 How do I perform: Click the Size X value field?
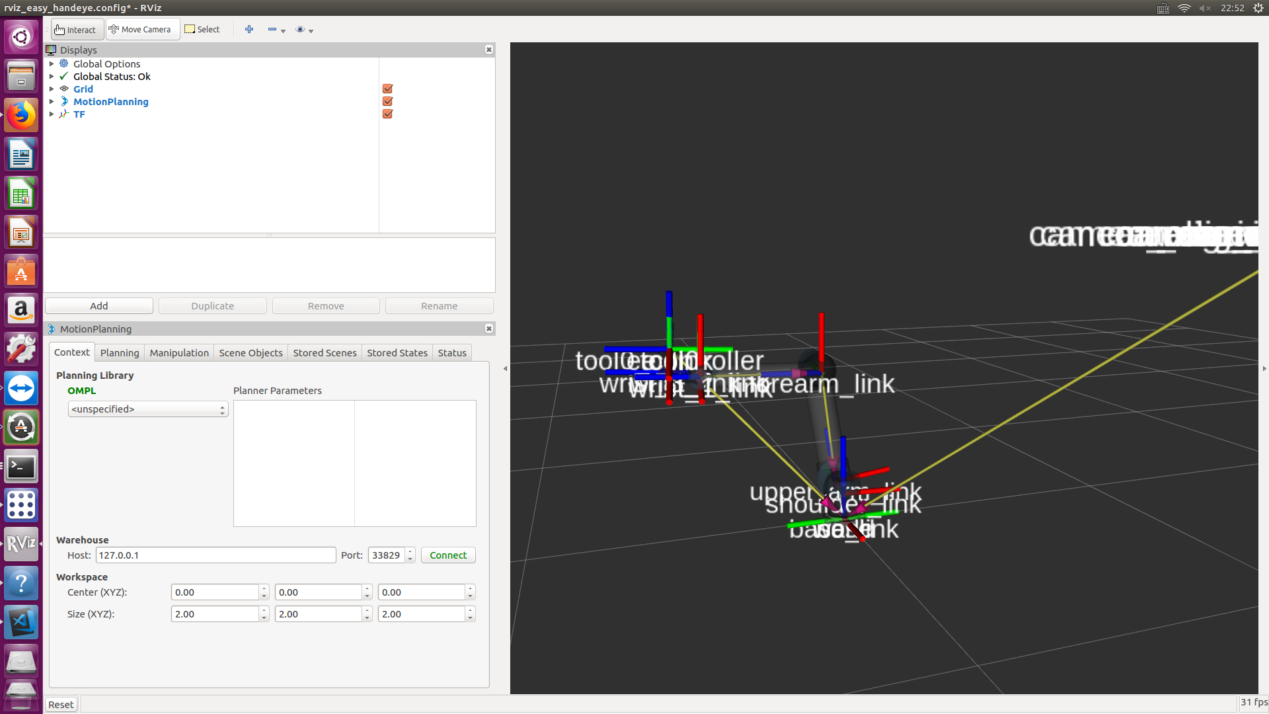[215, 614]
